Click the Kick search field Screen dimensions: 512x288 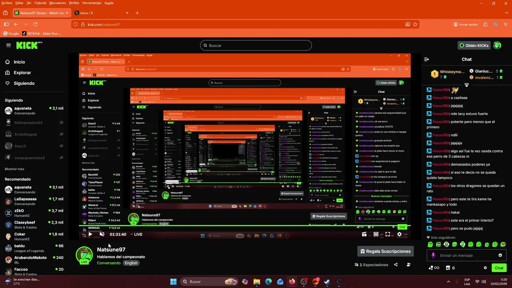click(x=256, y=46)
